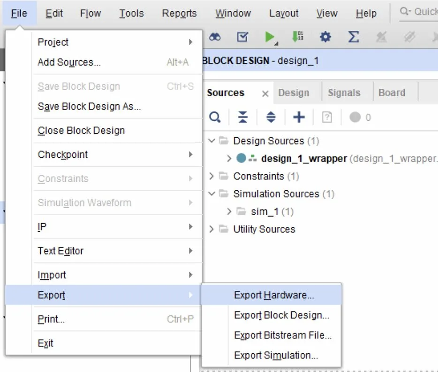The image size is (438, 372).
Task: Expand the Utility Sources folder
Action: pos(212,229)
